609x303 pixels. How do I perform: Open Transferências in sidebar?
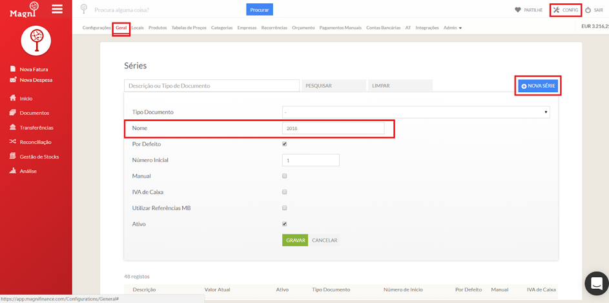coord(37,128)
